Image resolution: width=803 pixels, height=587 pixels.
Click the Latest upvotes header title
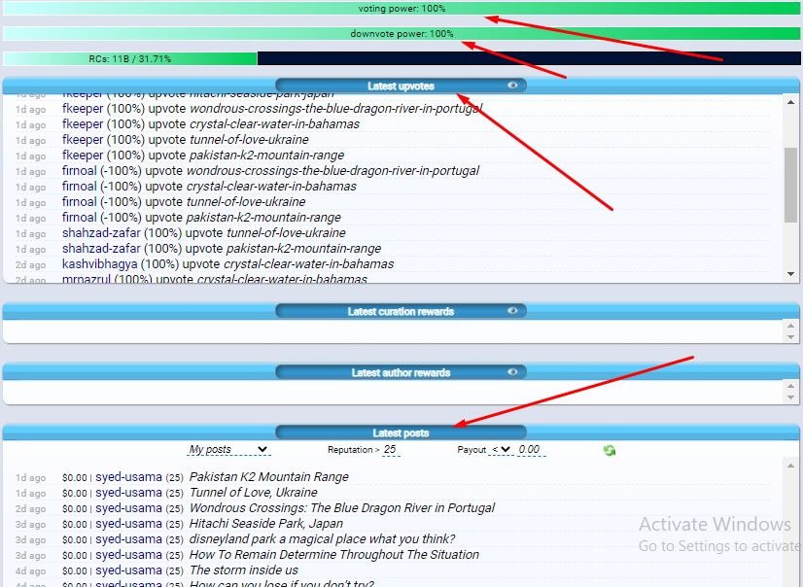[x=401, y=86]
